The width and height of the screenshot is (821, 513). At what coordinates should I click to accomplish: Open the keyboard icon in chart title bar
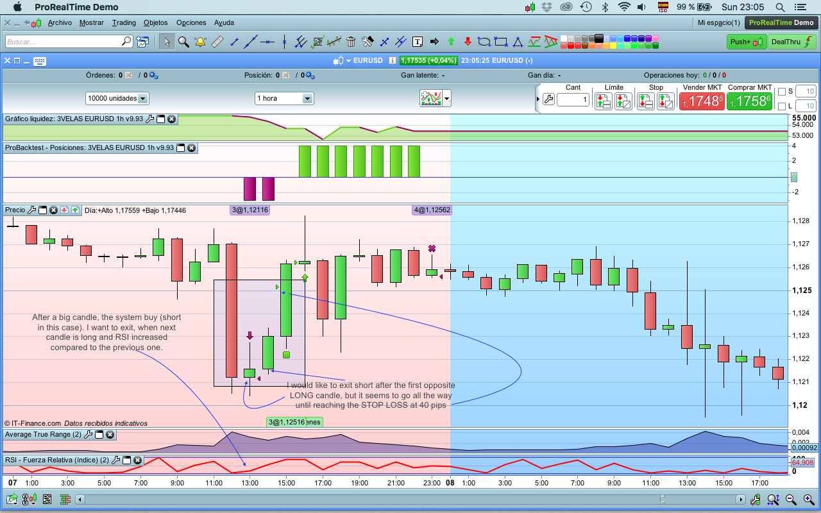click(x=40, y=61)
